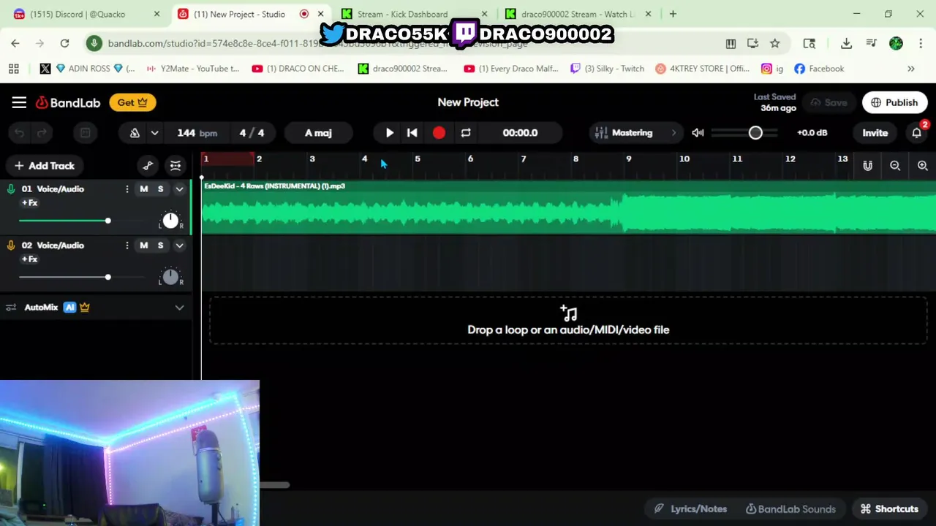Image resolution: width=936 pixels, height=526 pixels.
Task: Open track 02 three-dot options menu
Action: (127, 245)
